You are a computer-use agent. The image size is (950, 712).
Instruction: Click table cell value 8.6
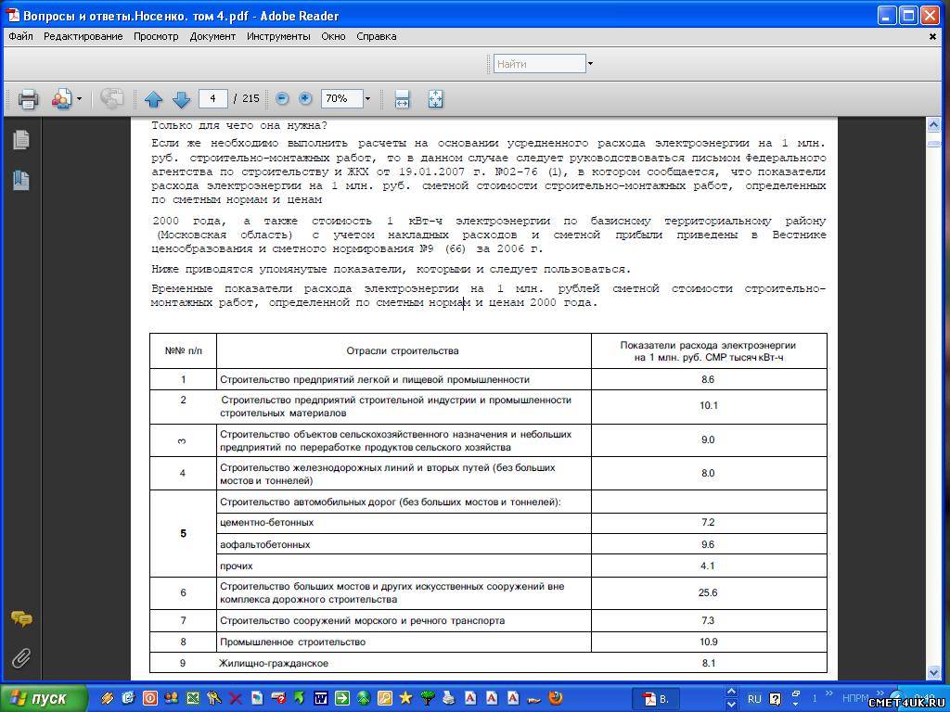click(708, 379)
